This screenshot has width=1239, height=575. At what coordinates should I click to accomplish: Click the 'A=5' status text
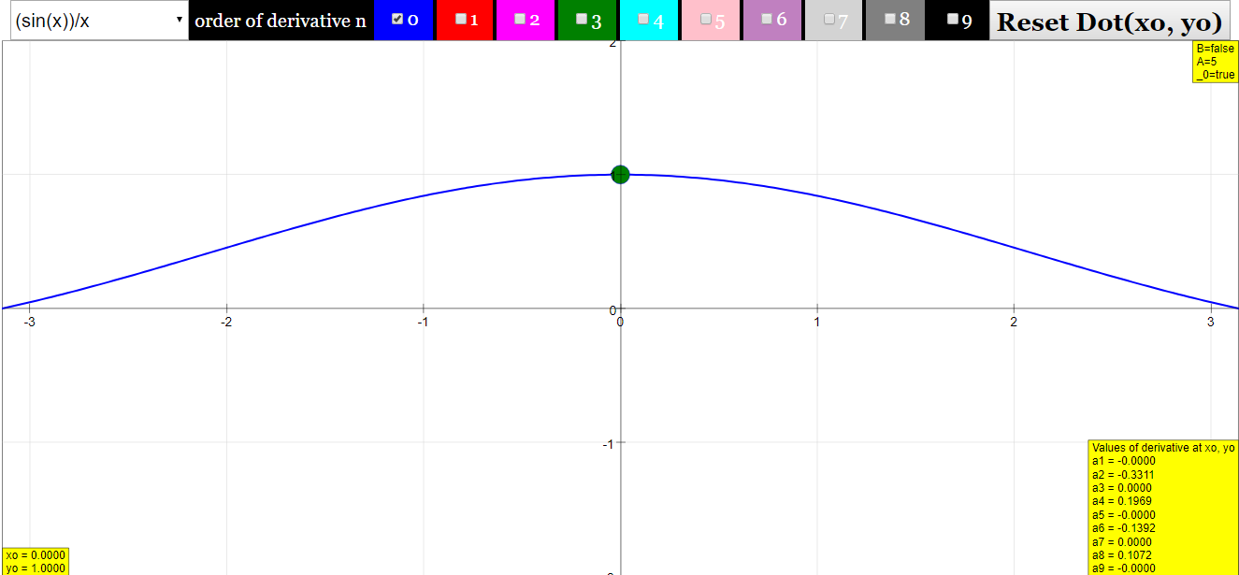pos(1206,62)
